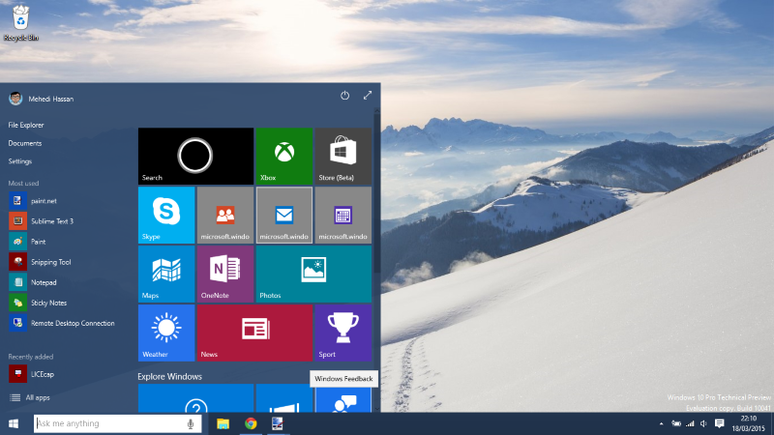Open File Explorer from Start menu list
774x435 pixels.
click(26, 125)
